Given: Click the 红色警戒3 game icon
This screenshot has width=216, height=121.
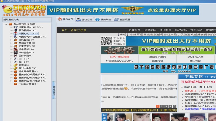Looking at the screenshot, I should point(16,49).
